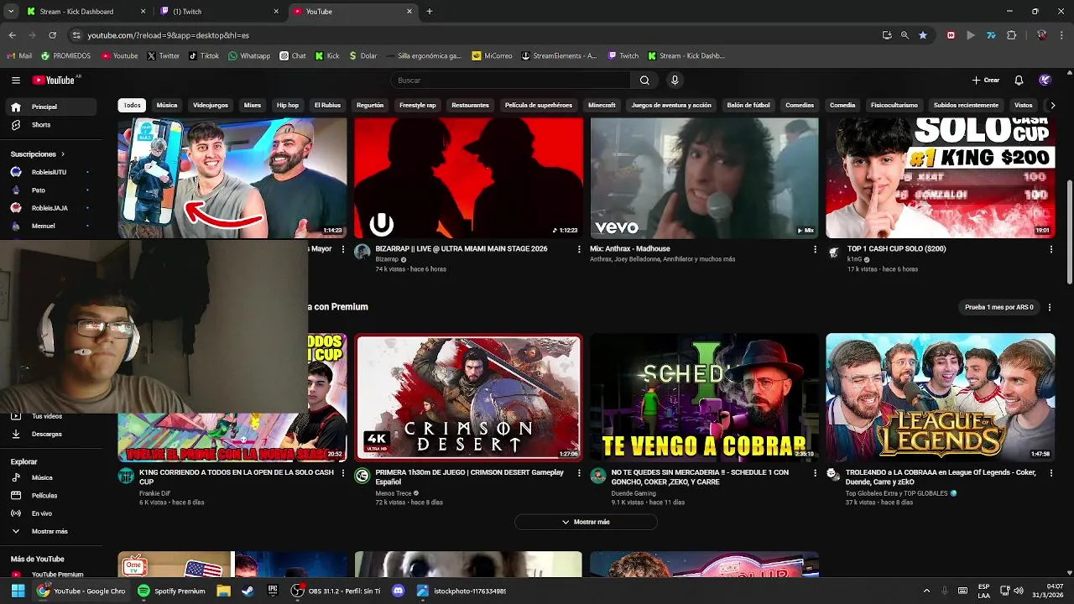Open Windows Start menu
Image resolution: width=1074 pixels, height=604 pixels.
coord(18,591)
